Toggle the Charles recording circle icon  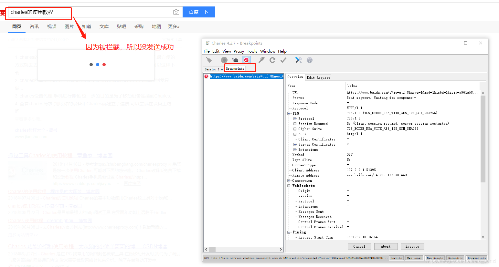[224, 60]
